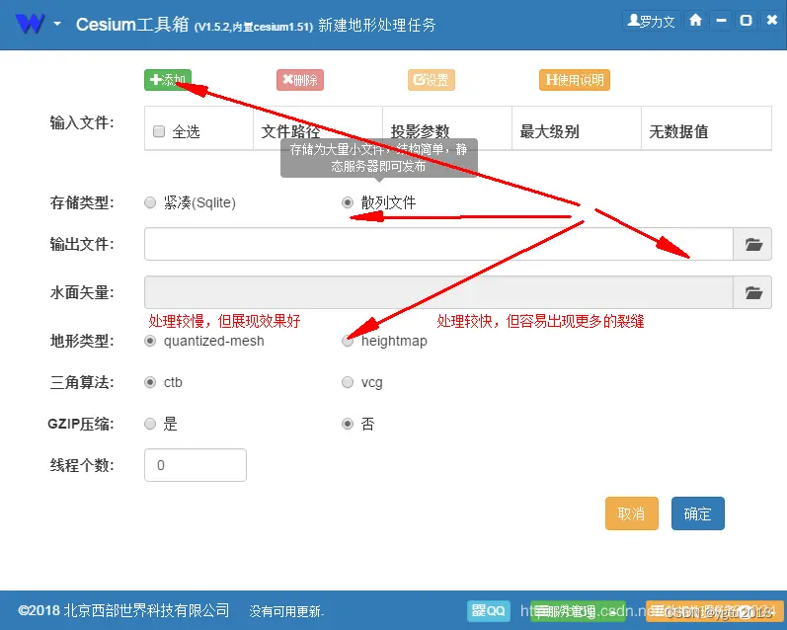
Task: Select the 紧凑(Sqlite) storage type radio
Action: [x=150, y=202]
